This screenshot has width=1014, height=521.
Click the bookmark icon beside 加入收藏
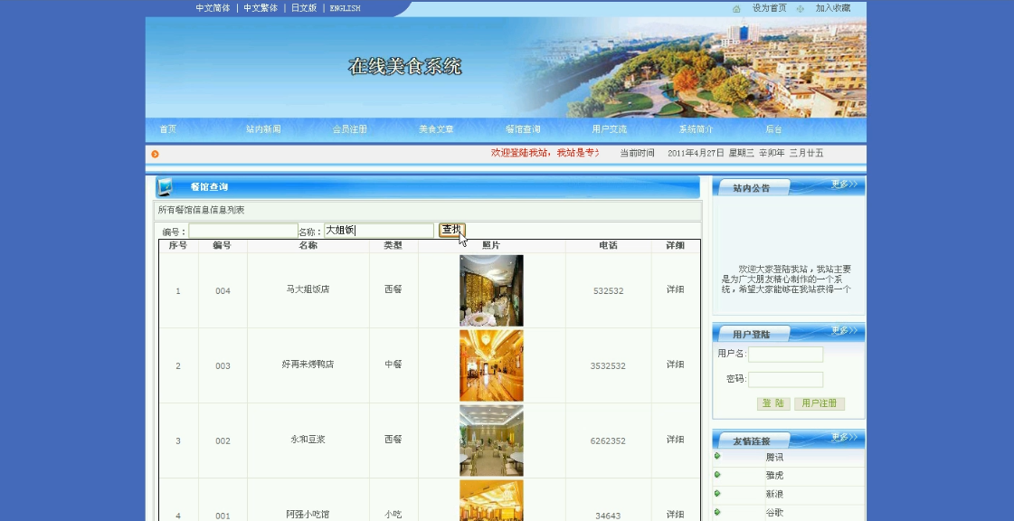pos(801,9)
